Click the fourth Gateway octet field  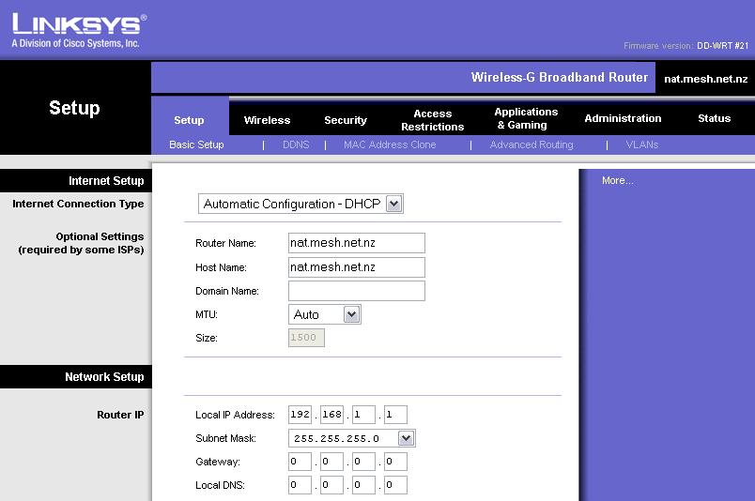coord(395,462)
